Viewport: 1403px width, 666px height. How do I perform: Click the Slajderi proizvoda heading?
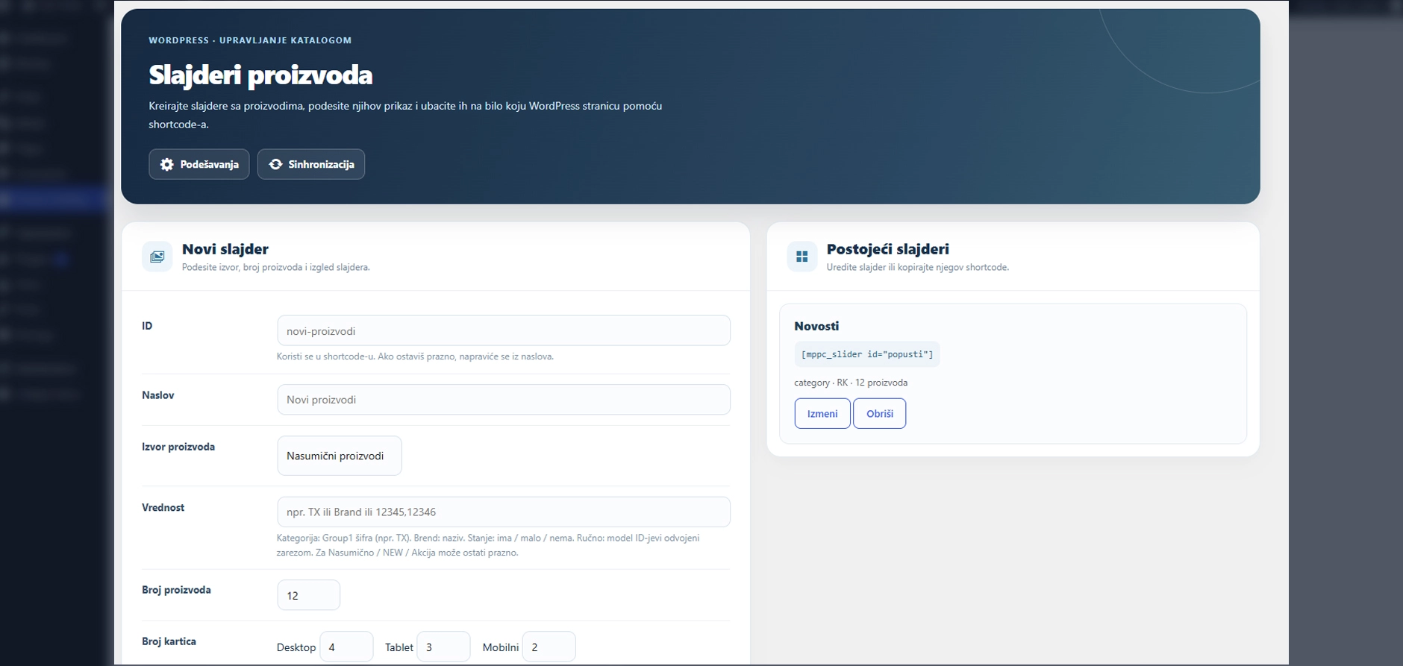click(260, 75)
